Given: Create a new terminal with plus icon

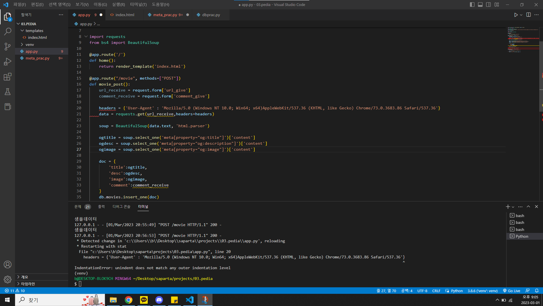Looking at the screenshot, I should (x=508, y=207).
